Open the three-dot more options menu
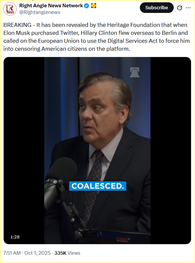Image resolution: width=195 pixels, height=263 pixels. (188, 8)
